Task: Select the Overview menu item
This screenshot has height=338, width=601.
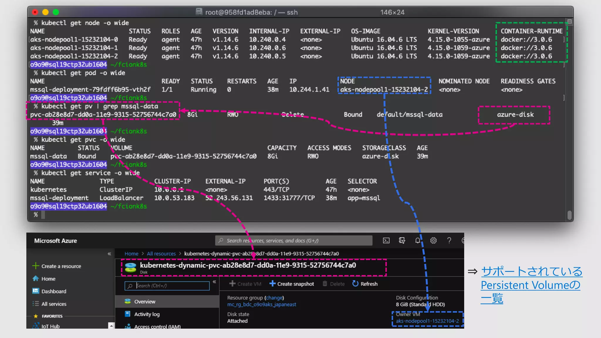Action: (145, 302)
